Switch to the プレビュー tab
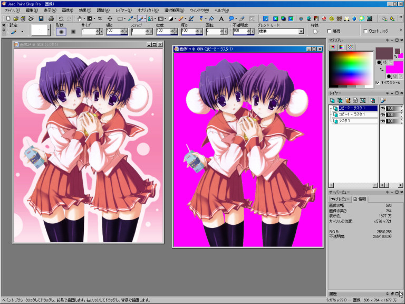The image size is (405, 304). 340,199
